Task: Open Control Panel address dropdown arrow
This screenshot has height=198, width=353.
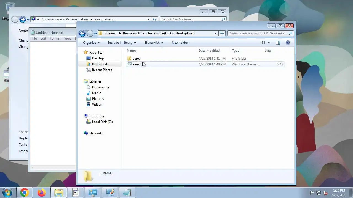Action: tap(148, 19)
